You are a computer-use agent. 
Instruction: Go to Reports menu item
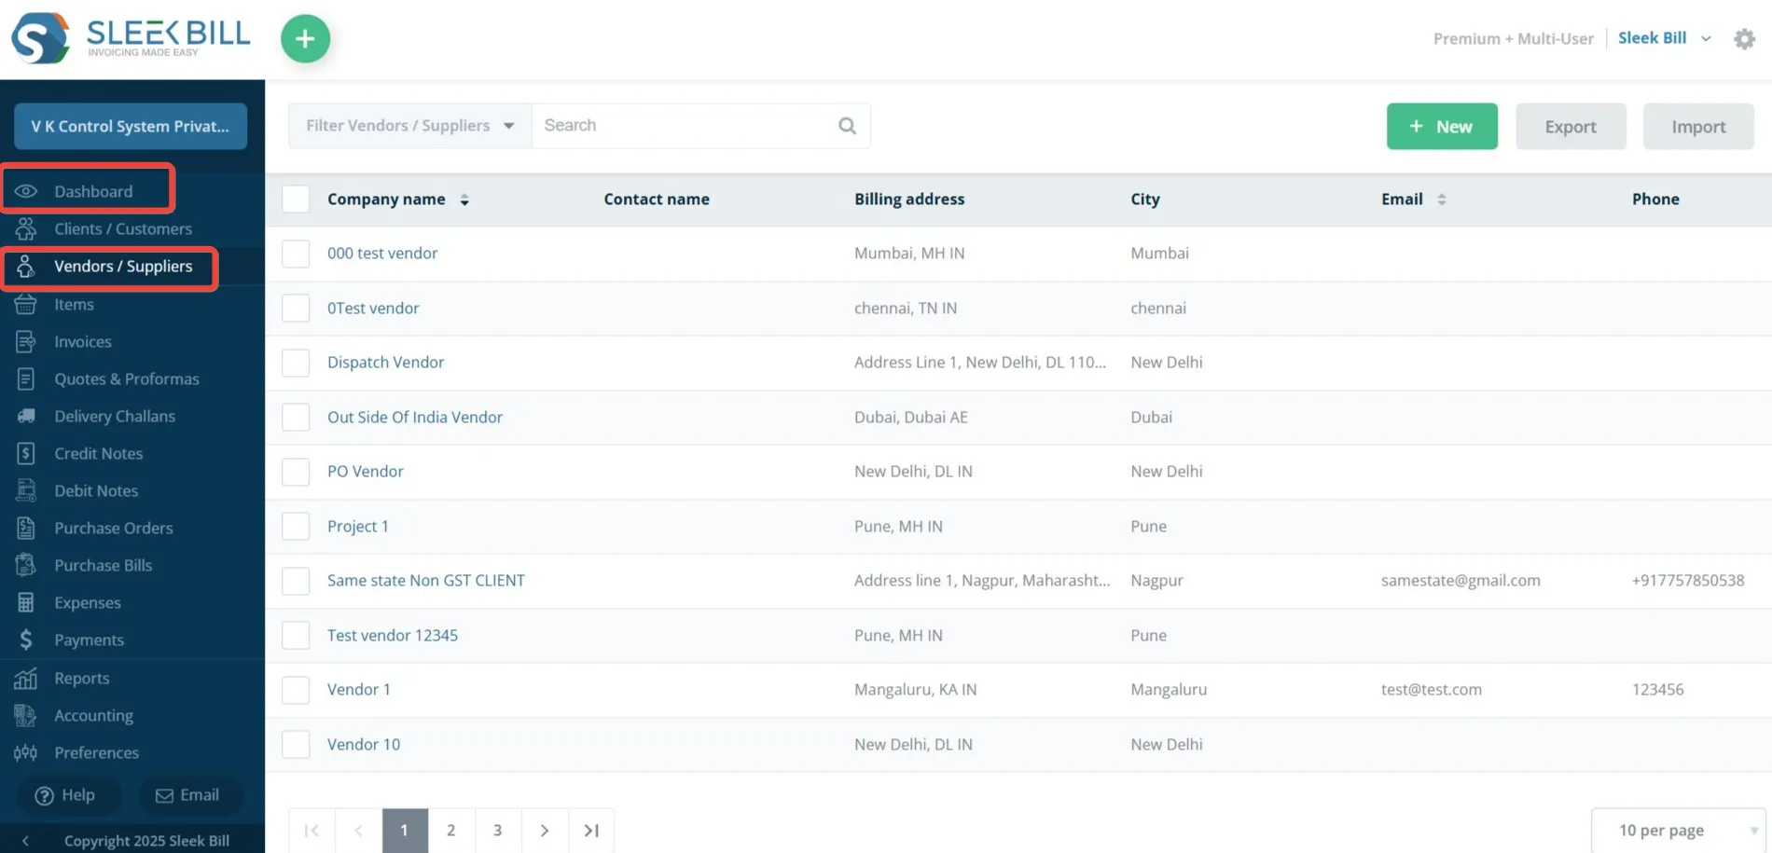82,678
